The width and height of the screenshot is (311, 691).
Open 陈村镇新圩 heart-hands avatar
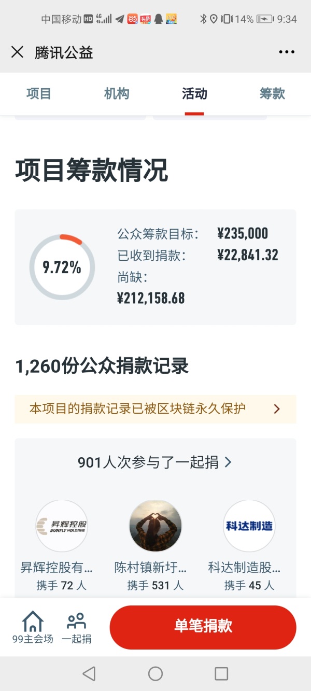(x=155, y=526)
